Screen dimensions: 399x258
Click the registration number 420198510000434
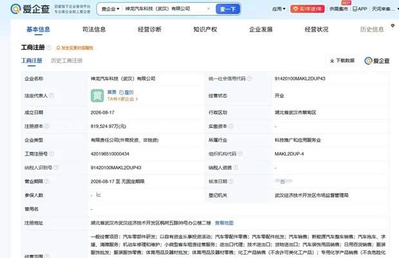[110, 154]
